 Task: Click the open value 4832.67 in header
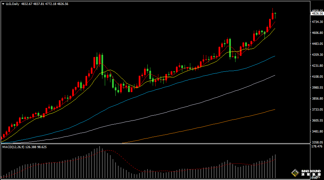(27, 4)
